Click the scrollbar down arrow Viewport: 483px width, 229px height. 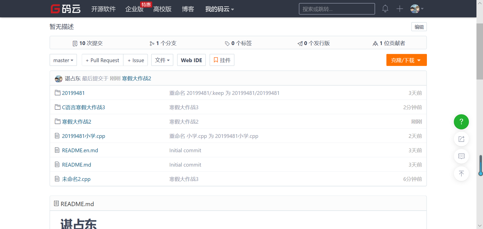[x=480, y=225]
